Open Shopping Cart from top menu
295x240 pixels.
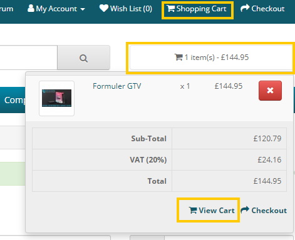[197, 9]
